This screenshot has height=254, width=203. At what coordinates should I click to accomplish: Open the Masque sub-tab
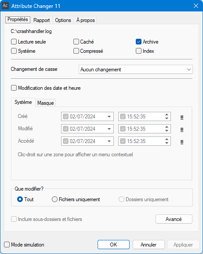46,103
